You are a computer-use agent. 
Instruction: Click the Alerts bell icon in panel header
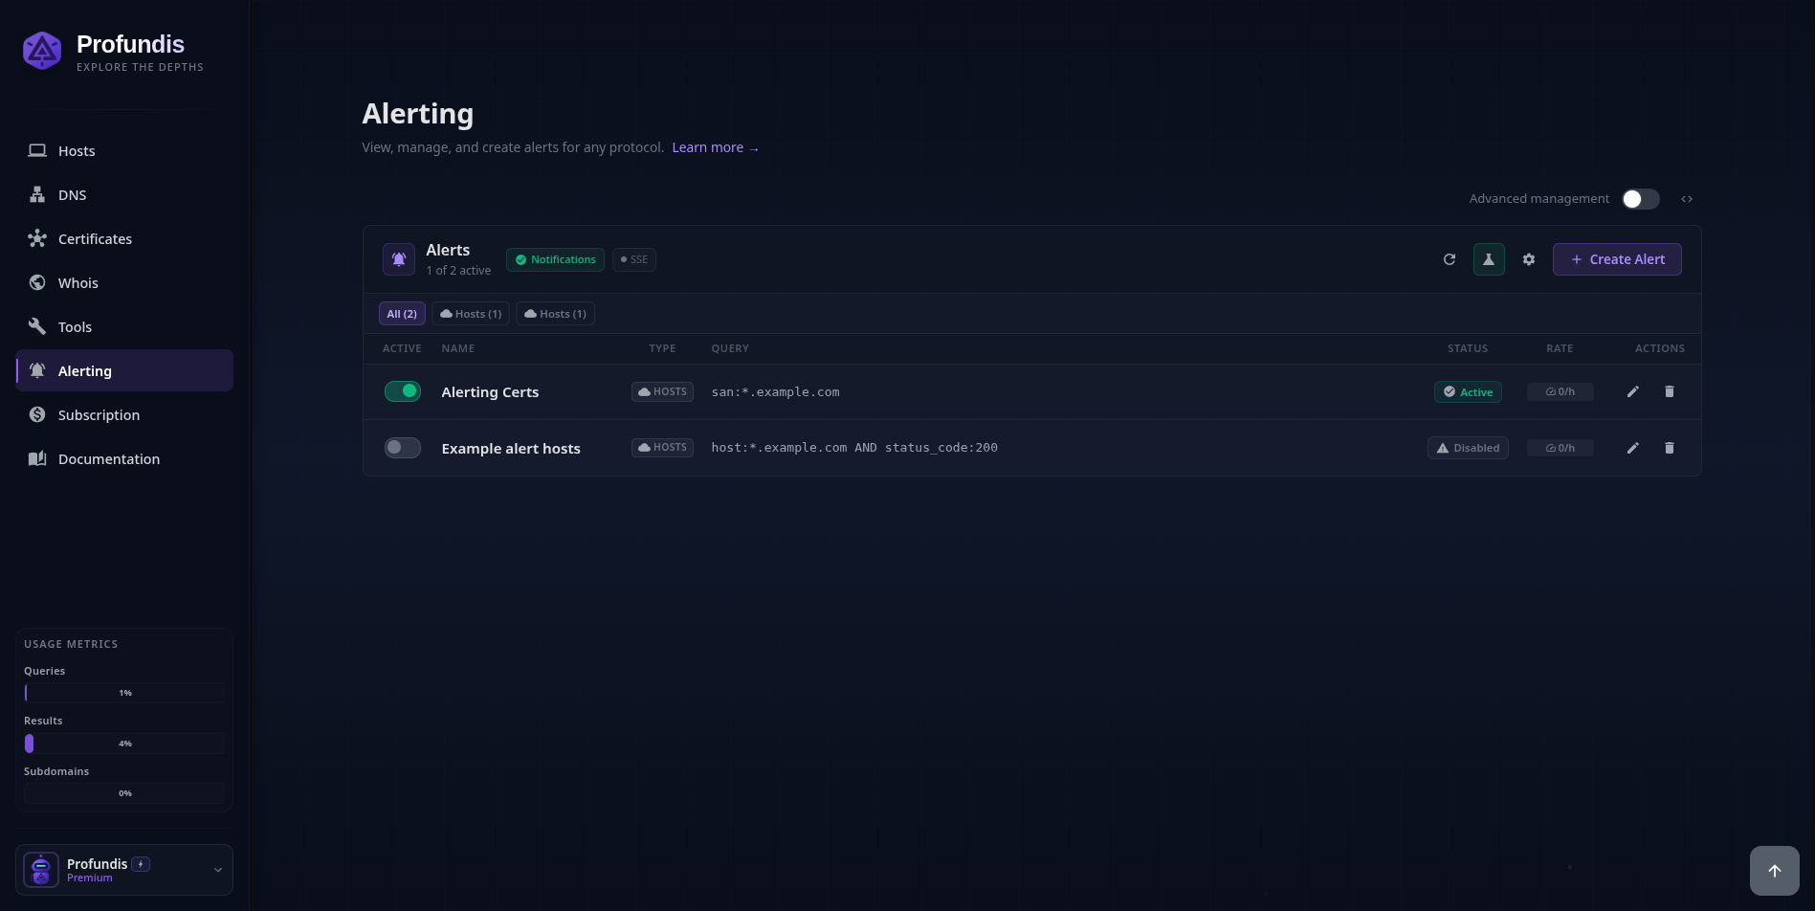pyautogui.click(x=399, y=259)
